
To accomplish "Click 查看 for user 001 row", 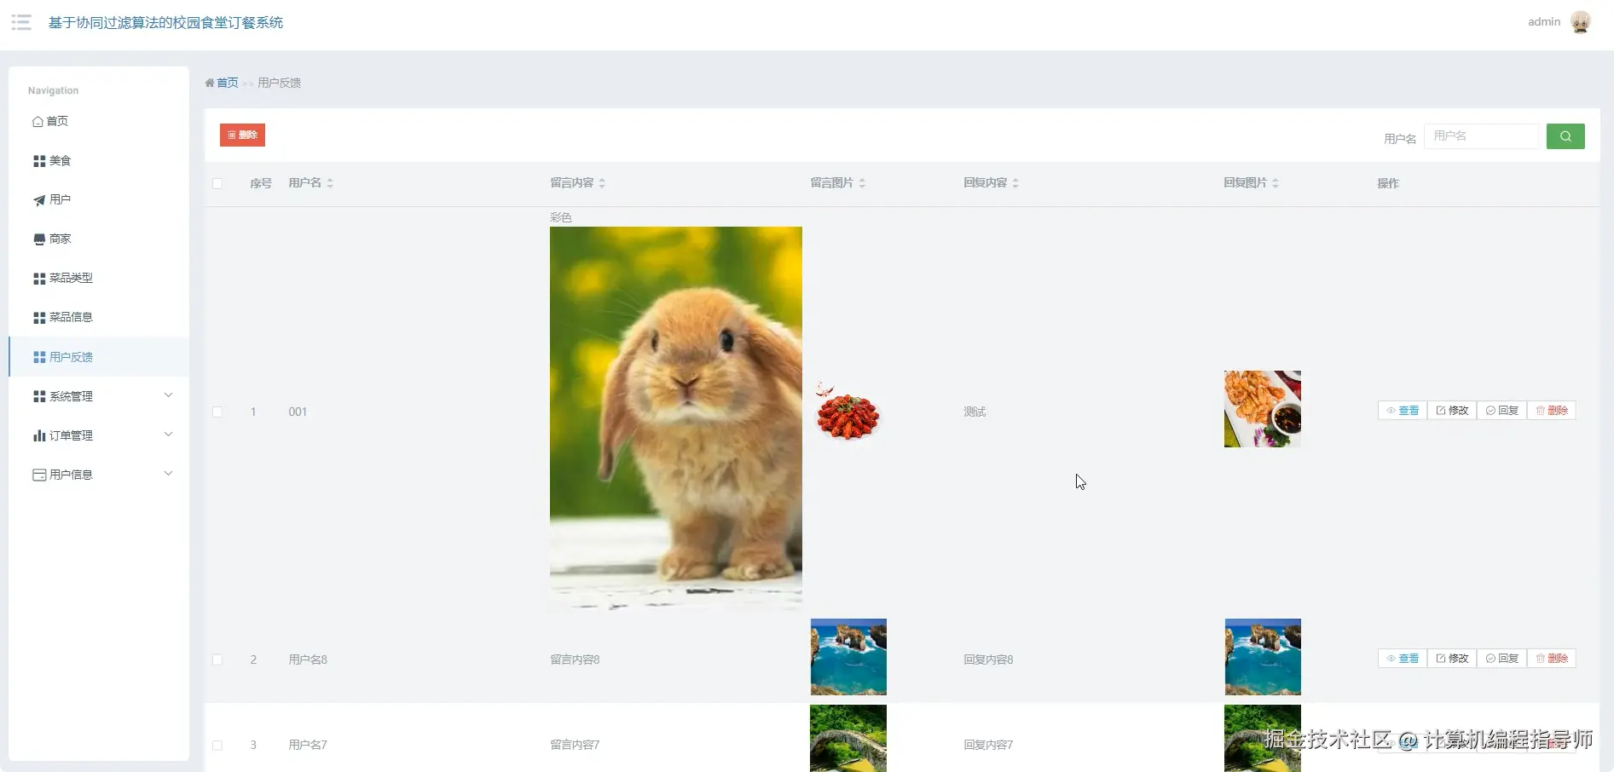I will point(1402,411).
